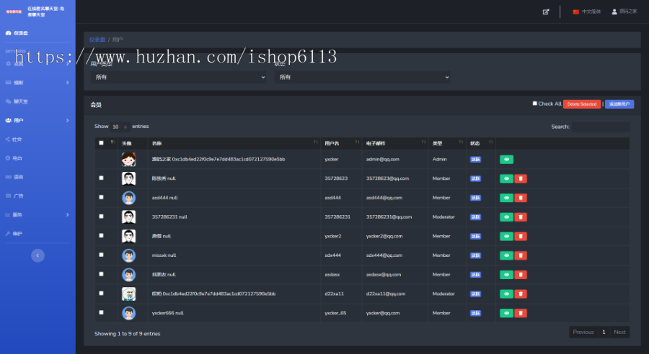Click email yxcker2@qq.com

pos(384,236)
